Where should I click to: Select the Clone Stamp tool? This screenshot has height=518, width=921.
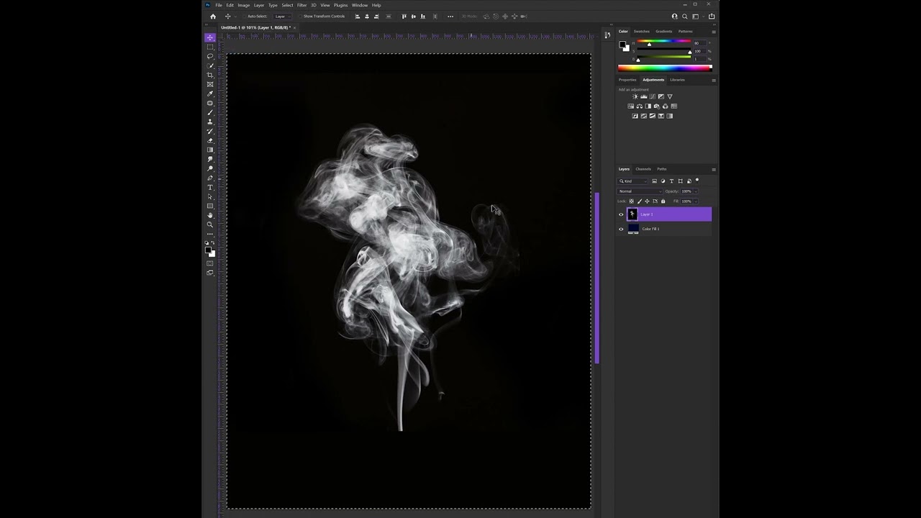pos(210,122)
